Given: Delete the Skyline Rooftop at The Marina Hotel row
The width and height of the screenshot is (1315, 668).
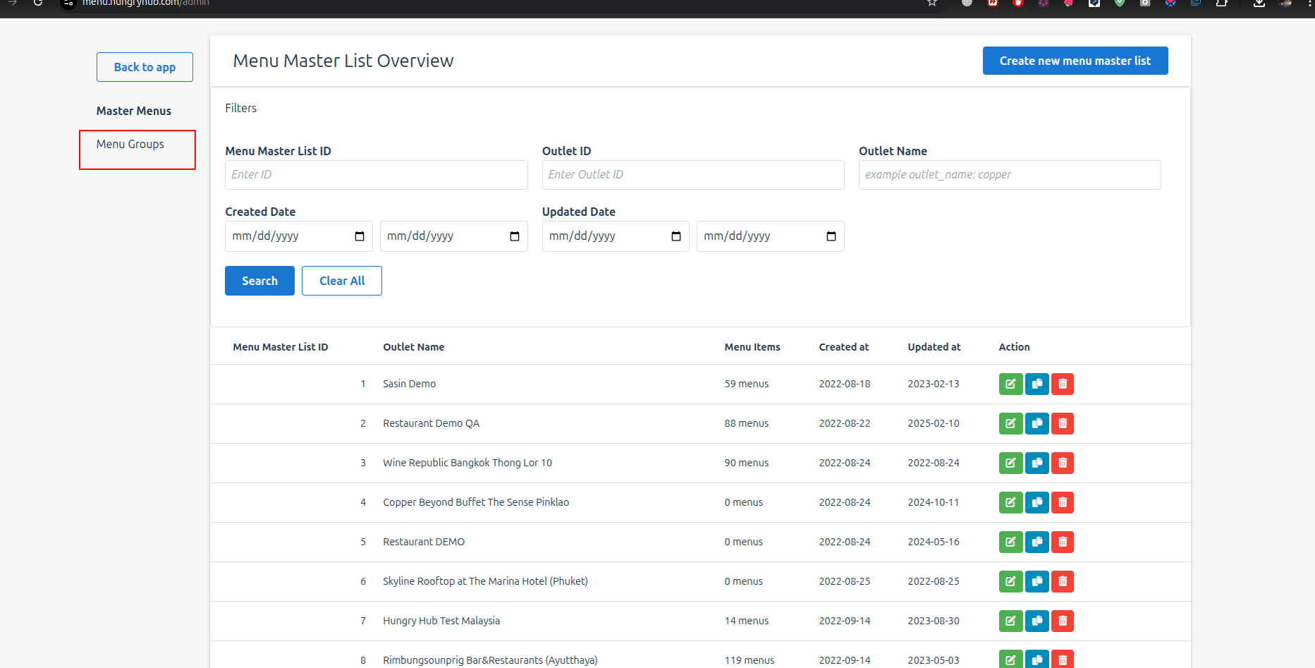Looking at the screenshot, I should pos(1063,581).
